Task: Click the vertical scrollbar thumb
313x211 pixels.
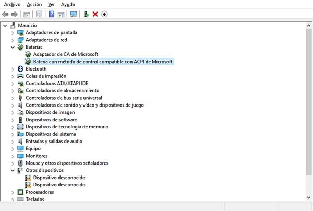Action: coord(309,102)
